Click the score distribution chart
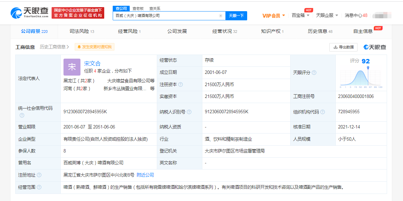403x201 pixels. 361,77
